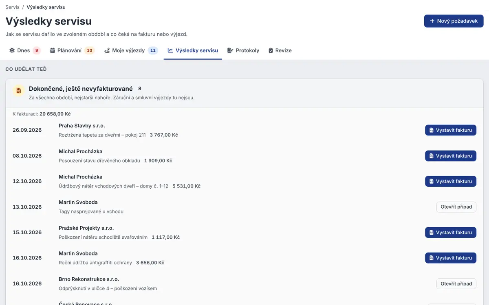The width and height of the screenshot is (489, 305).
Task: Click description Odprýsknutí v uličce 4
Action: pyautogui.click(x=108, y=288)
